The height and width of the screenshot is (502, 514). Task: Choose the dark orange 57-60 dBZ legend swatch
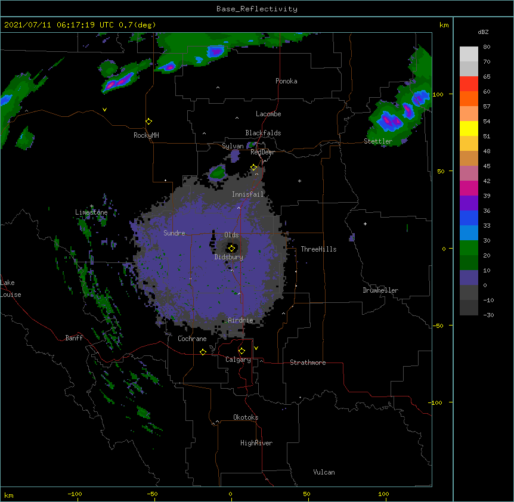point(469,98)
